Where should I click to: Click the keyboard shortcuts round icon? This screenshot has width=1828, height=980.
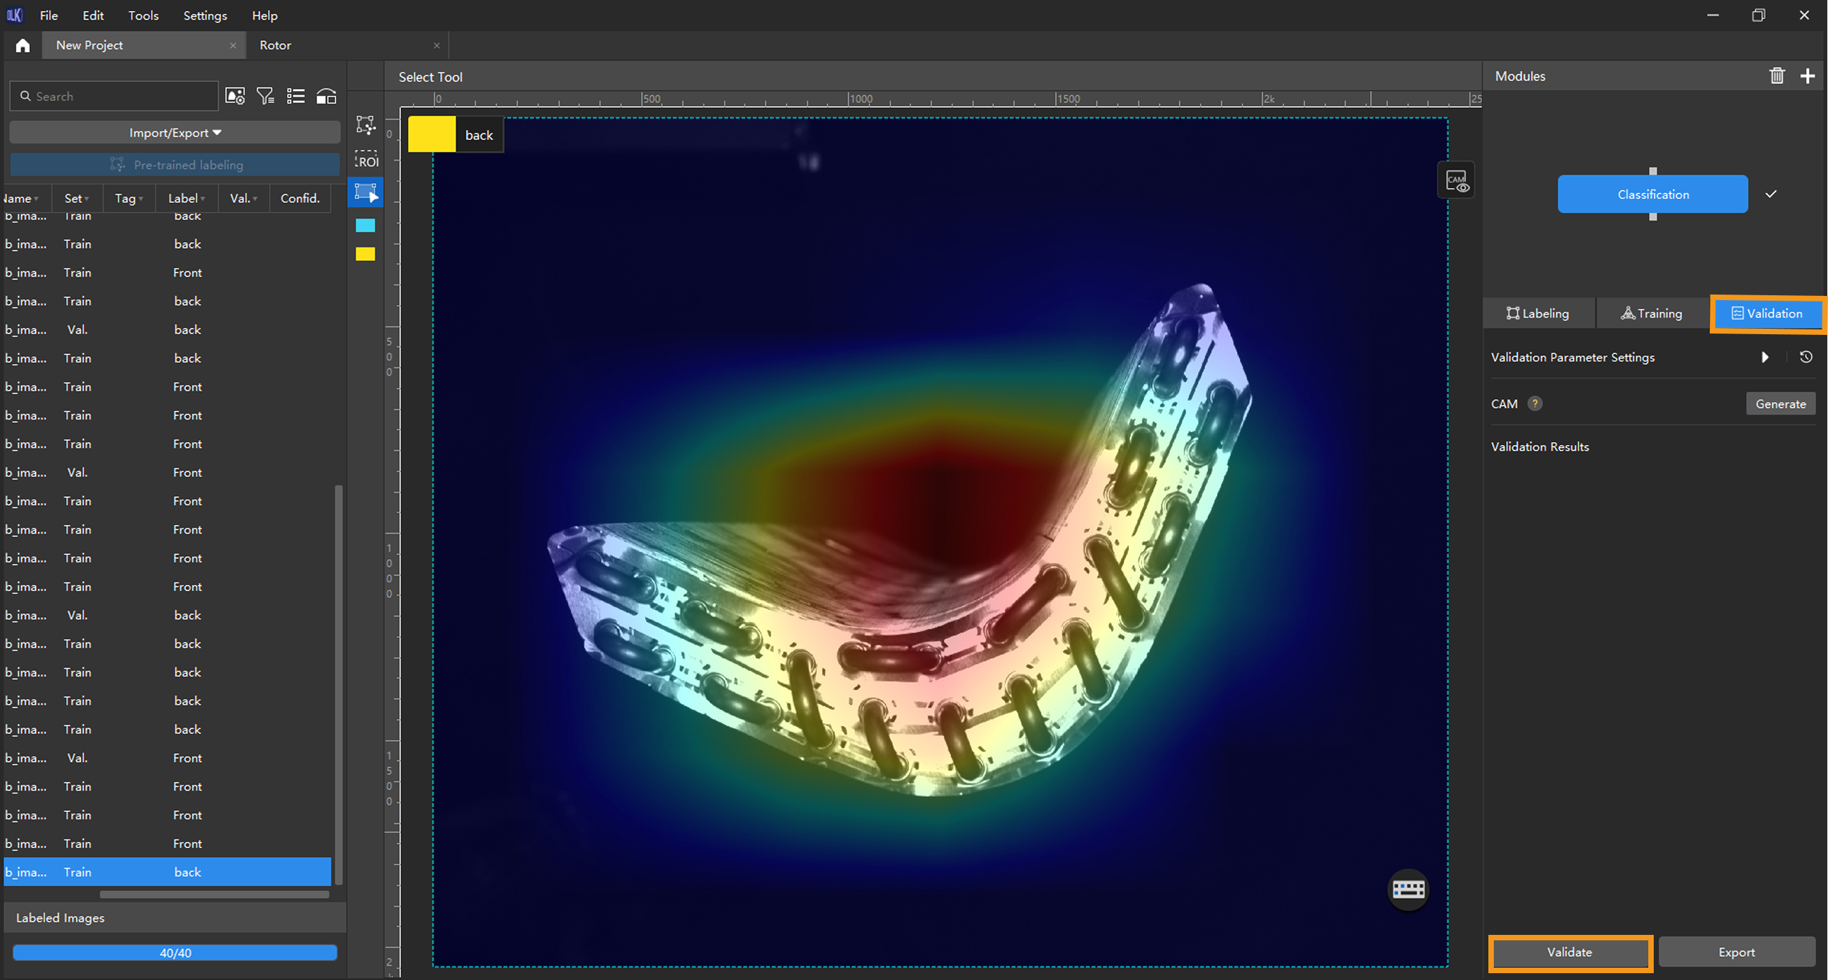[x=1408, y=888]
